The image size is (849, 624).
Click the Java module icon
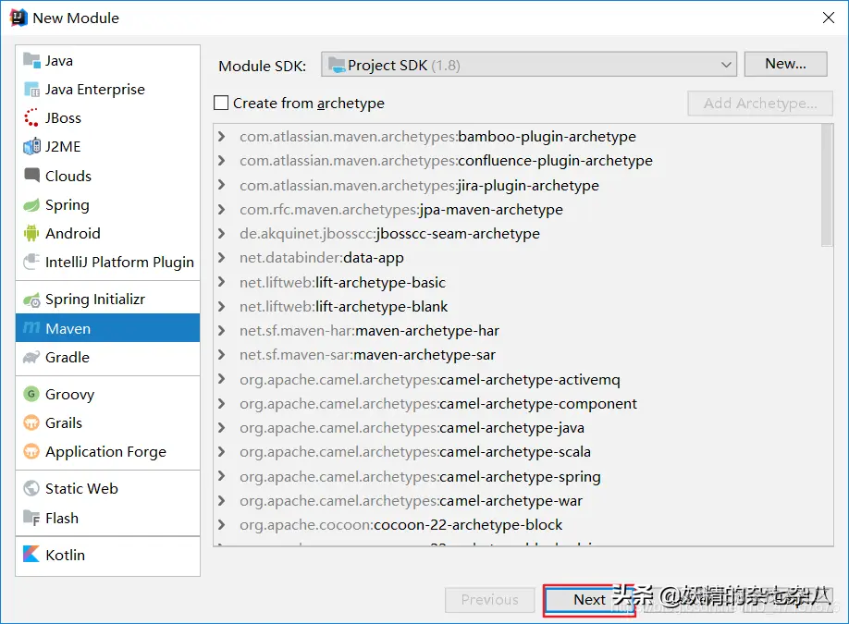point(32,61)
